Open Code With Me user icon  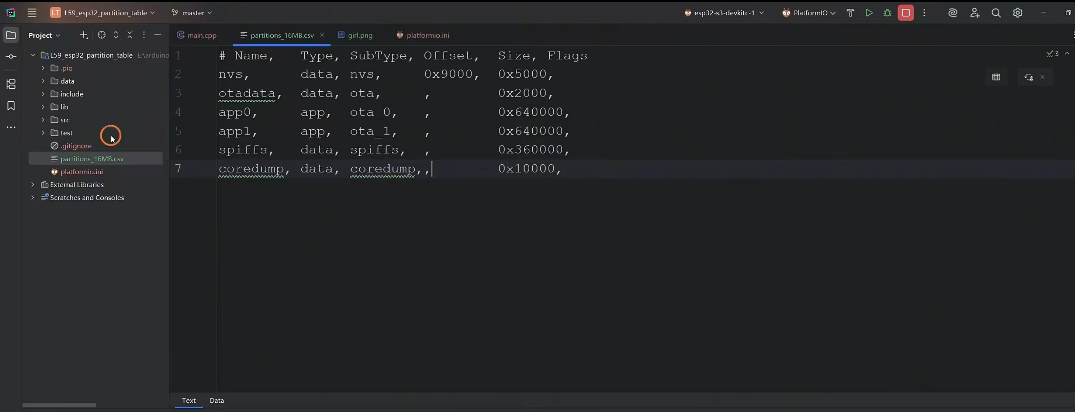click(x=974, y=13)
